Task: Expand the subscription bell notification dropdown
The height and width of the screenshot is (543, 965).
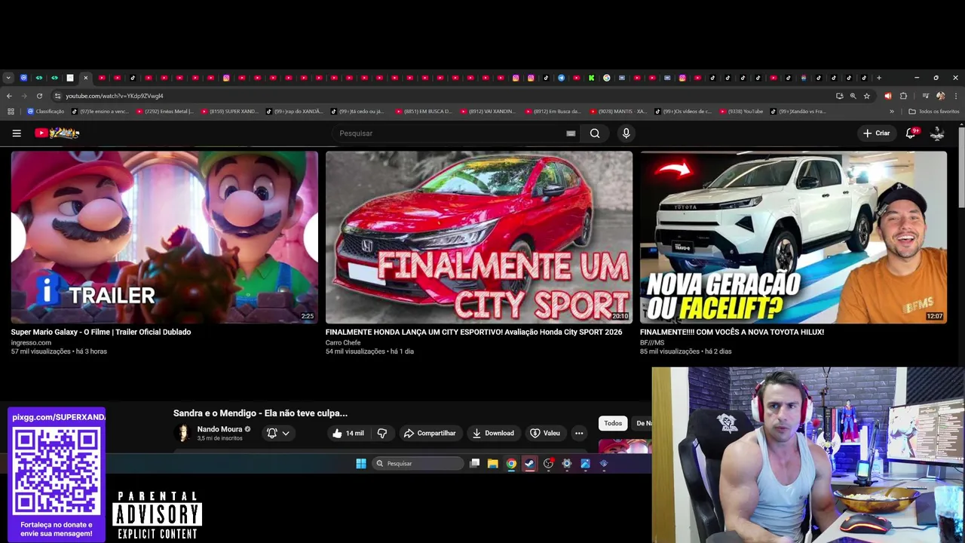Action: [x=278, y=433]
